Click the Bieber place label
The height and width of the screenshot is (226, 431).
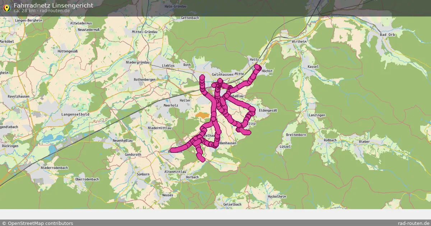[364, 142]
